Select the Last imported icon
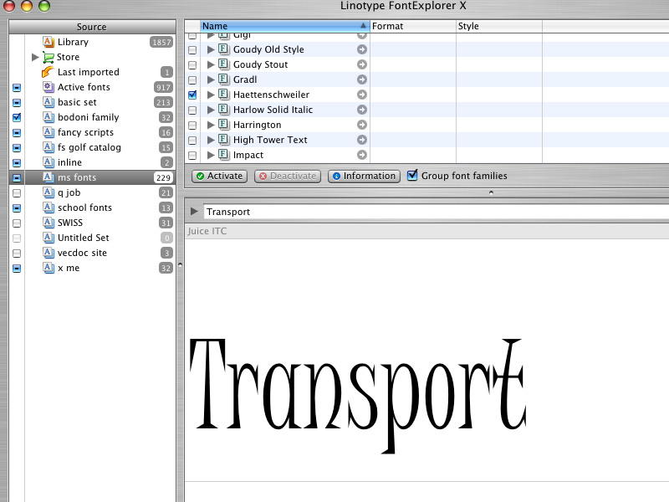The image size is (669, 502). 48,72
